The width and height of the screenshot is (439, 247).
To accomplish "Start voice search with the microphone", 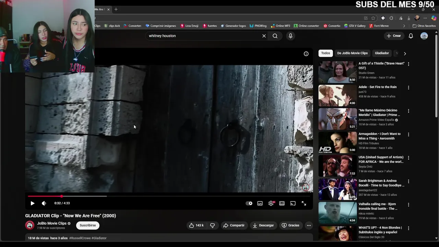I will 290,36.
